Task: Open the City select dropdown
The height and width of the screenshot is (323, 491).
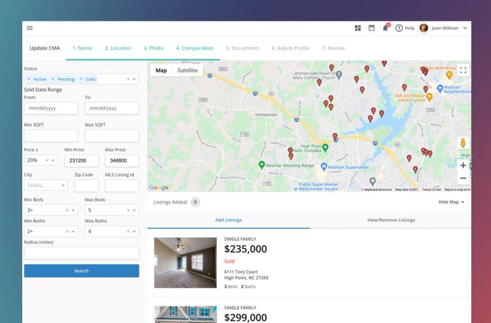Action: tap(63, 185)
